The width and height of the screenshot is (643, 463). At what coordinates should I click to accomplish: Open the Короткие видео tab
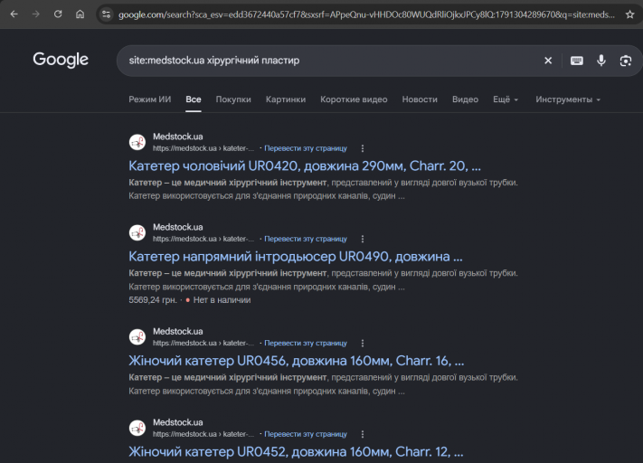point(354,99)
